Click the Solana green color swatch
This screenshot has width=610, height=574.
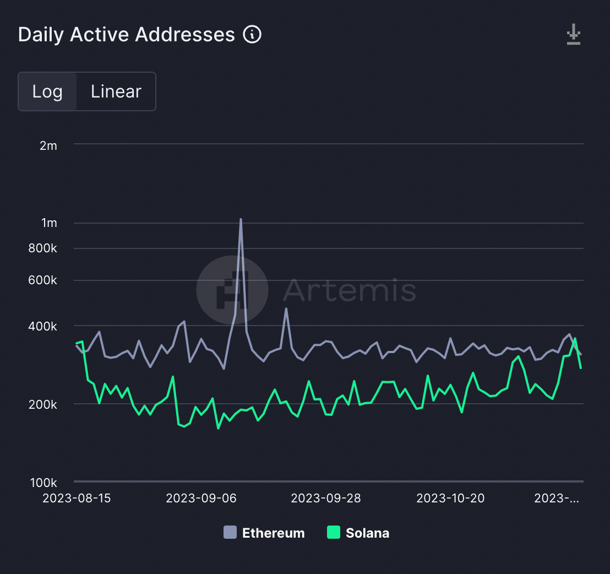tap(334, 532)
